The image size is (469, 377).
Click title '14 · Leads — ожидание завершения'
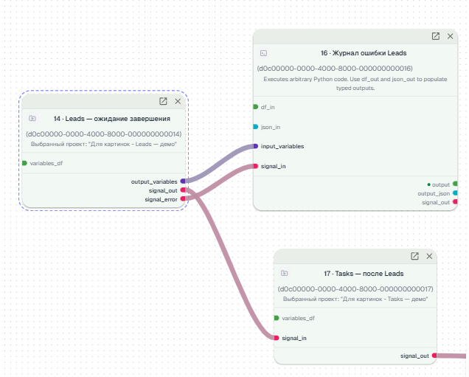click(x=112, y=119)
